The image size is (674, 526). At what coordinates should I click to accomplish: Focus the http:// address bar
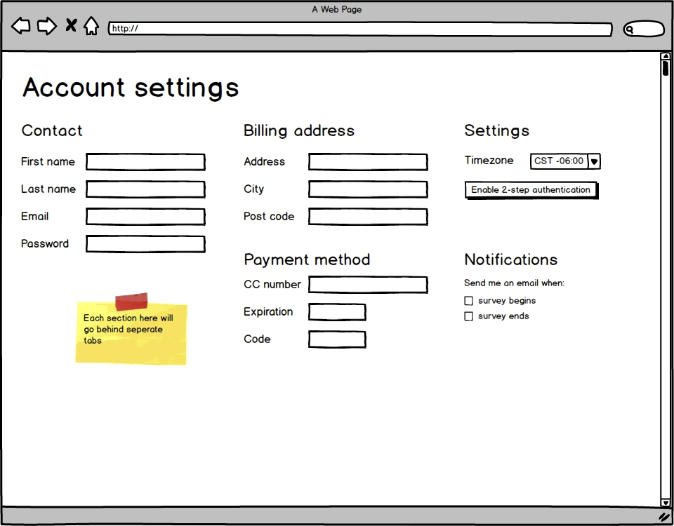click(x=360, y=29)
